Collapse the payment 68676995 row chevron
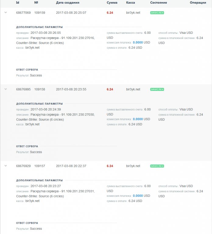Screen dimensions: 212x234 [5, 89]
